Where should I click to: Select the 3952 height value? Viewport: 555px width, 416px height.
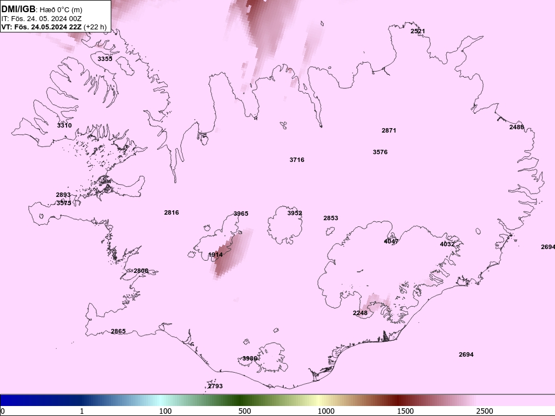(295, 213)
